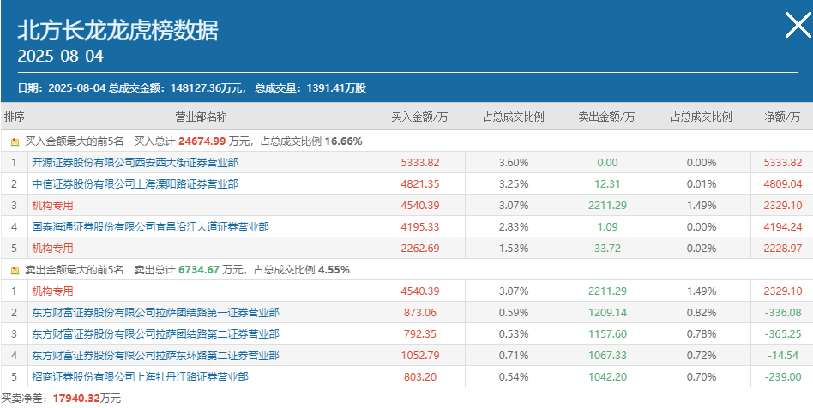This screenshot has height=408, width=813.
Task: Select the 3.60% proportion cell
Action: [x=514, y=163]
